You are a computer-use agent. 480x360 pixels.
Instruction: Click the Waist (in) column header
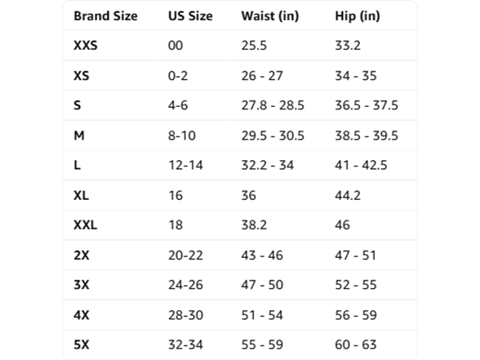pos(270,16)
